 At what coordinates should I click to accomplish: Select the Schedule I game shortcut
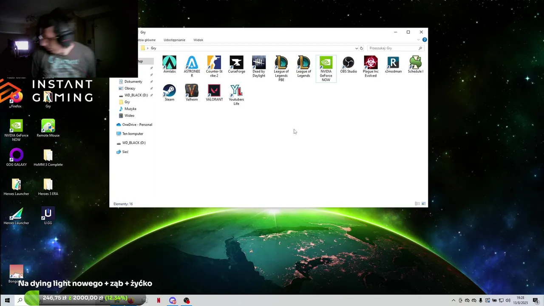[416, 65]
